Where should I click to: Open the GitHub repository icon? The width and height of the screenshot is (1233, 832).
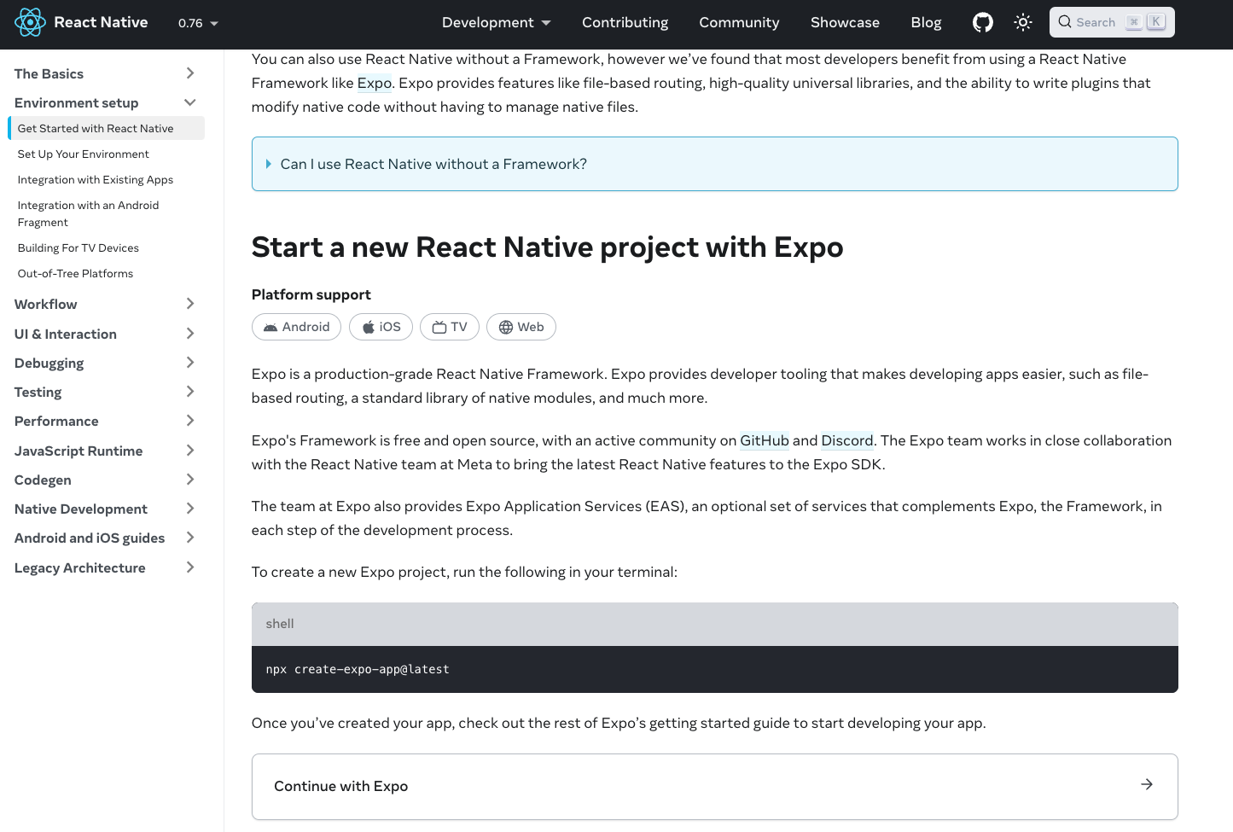click(983, 22)
